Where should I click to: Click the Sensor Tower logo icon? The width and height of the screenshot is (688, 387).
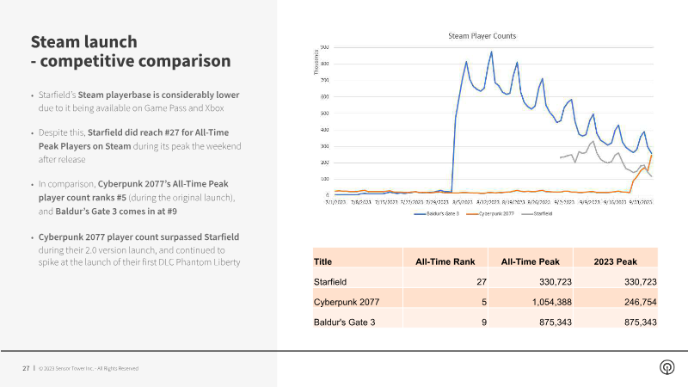666,367
